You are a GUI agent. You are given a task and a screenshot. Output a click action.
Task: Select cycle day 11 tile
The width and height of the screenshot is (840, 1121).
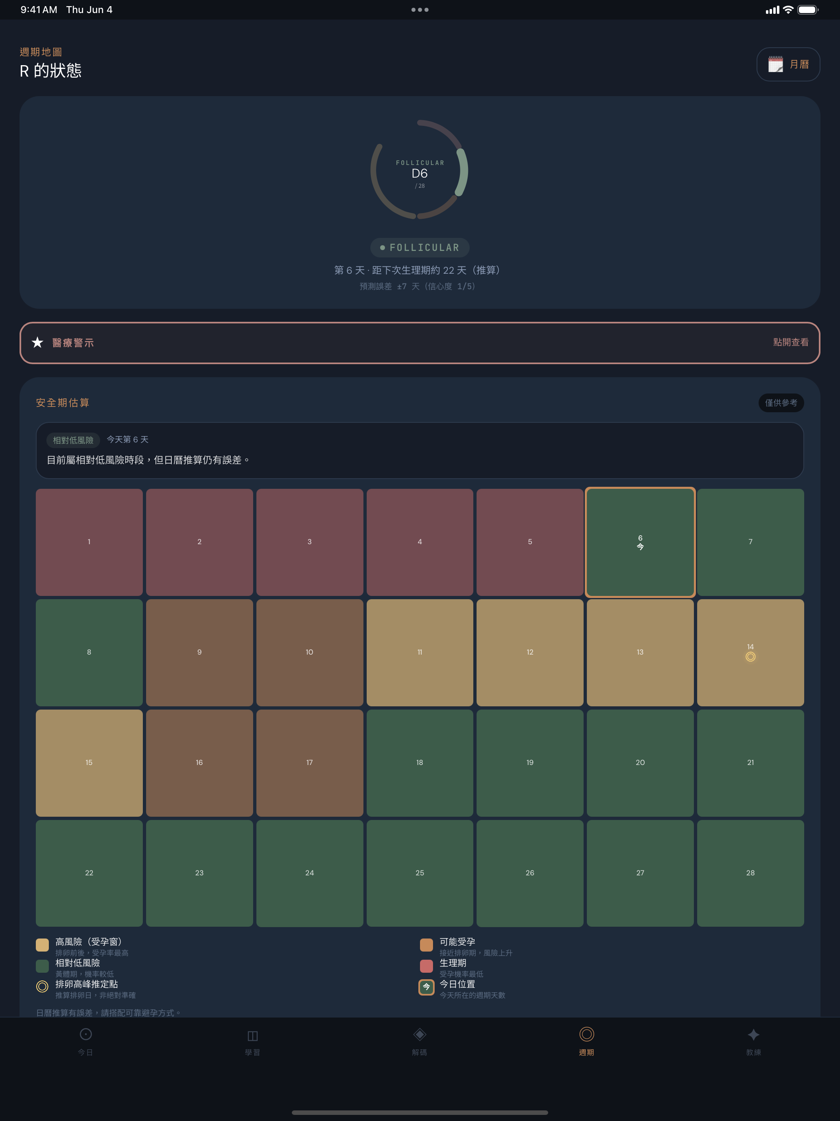[x=420, y=653]
